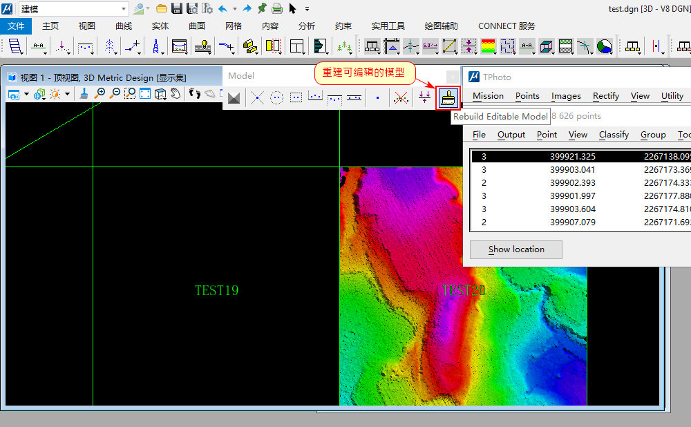691x427 pixels.
Task: Open the Classify menu in points window
Action: coord(614,135)
